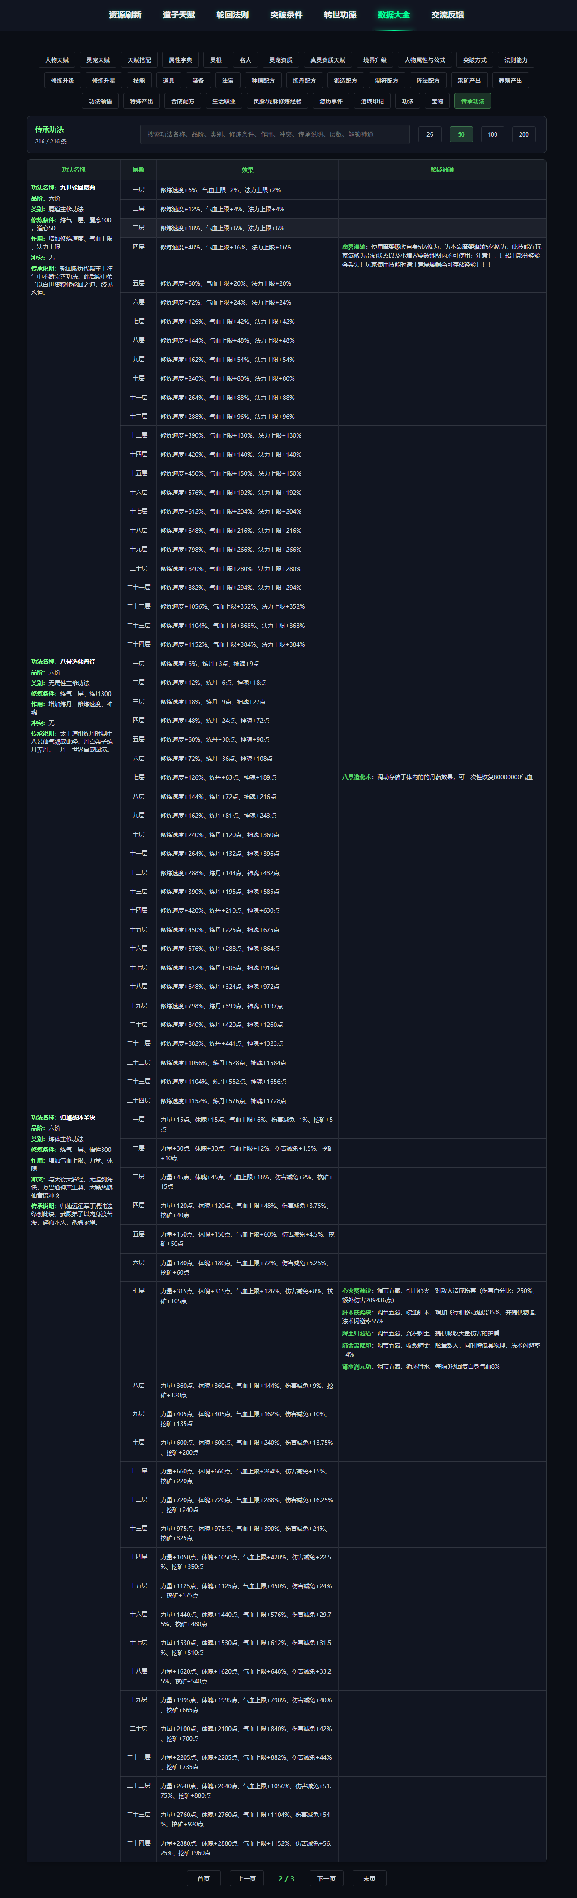The image size is (577, 1898).
Task: Open the 炼丹配方 category
Action: tap(304, 81)
